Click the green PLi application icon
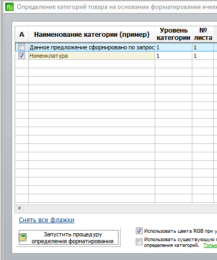 [9, 7]
